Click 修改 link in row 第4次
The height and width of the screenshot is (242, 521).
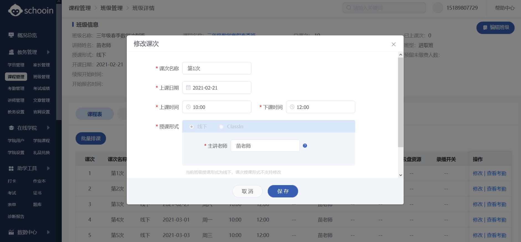pos(478,220)
